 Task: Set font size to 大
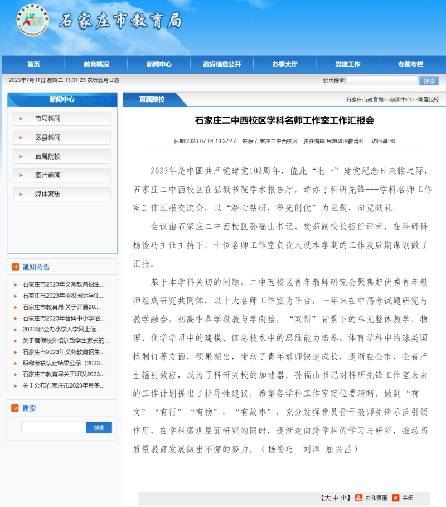click(327, 498)
